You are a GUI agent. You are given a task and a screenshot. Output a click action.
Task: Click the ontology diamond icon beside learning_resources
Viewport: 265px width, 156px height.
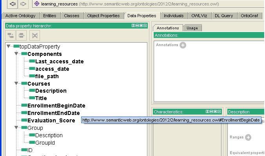click(x=37, y=4)
